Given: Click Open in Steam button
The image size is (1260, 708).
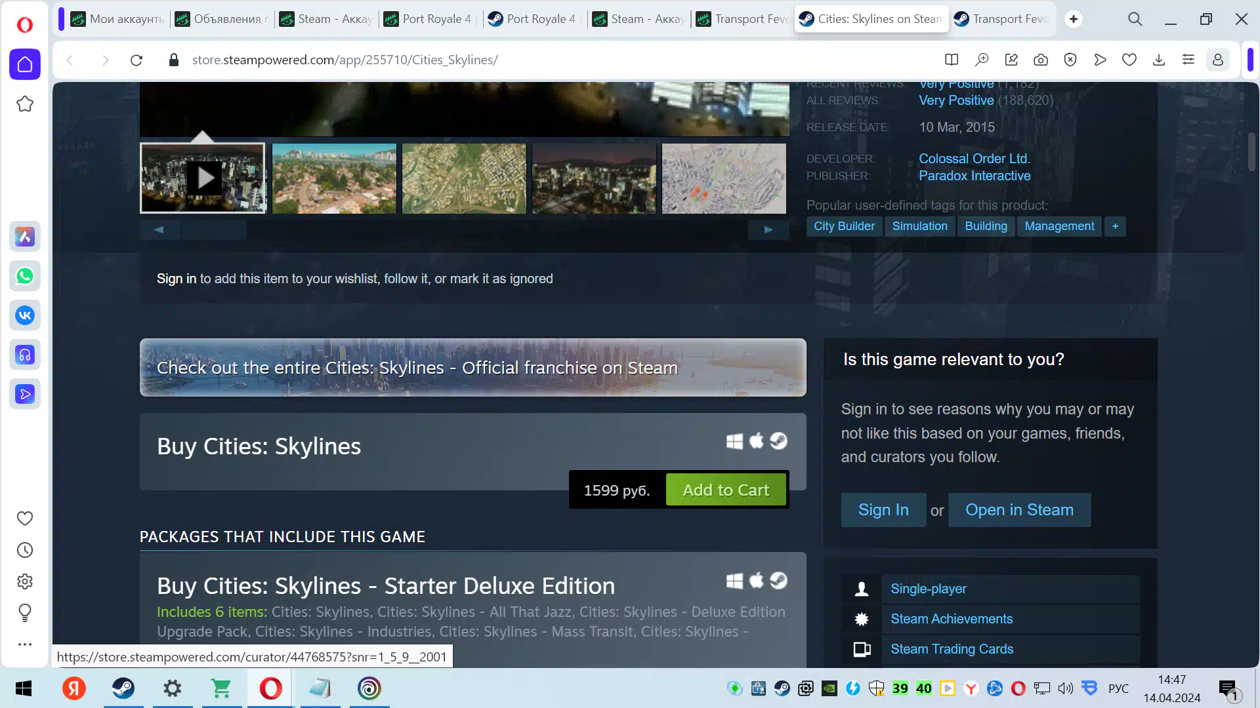Looking at the screenshot, I should [1019, 510].
